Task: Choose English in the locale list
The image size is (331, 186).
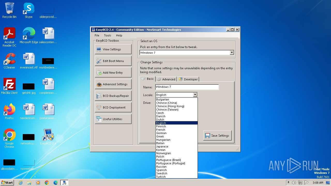Action: click(x=177, y=123)
